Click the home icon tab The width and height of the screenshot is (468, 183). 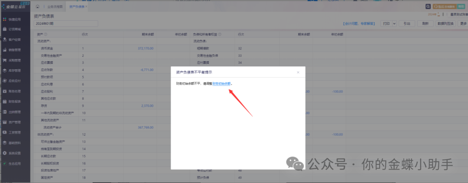click(38, 7)
